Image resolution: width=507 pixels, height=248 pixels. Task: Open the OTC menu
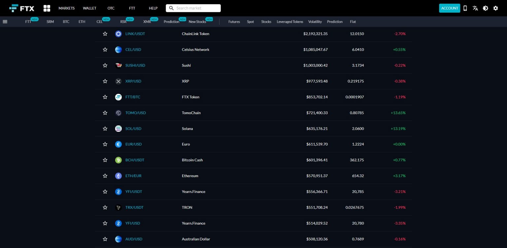111,8
